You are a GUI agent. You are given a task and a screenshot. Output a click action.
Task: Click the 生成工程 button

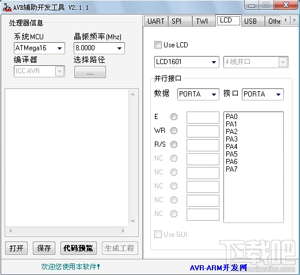(120, 248)
